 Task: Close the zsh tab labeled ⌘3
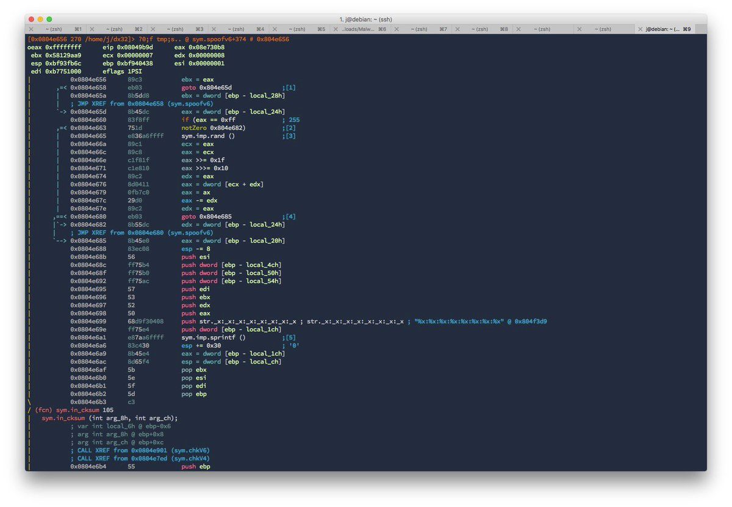pyautogui.click(x=153, y=29)
